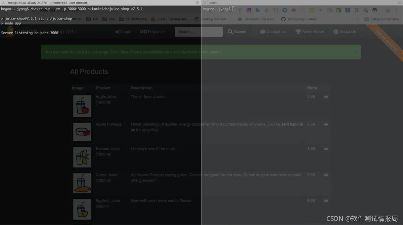Expand the bookmarks overflow chevron

357,19
